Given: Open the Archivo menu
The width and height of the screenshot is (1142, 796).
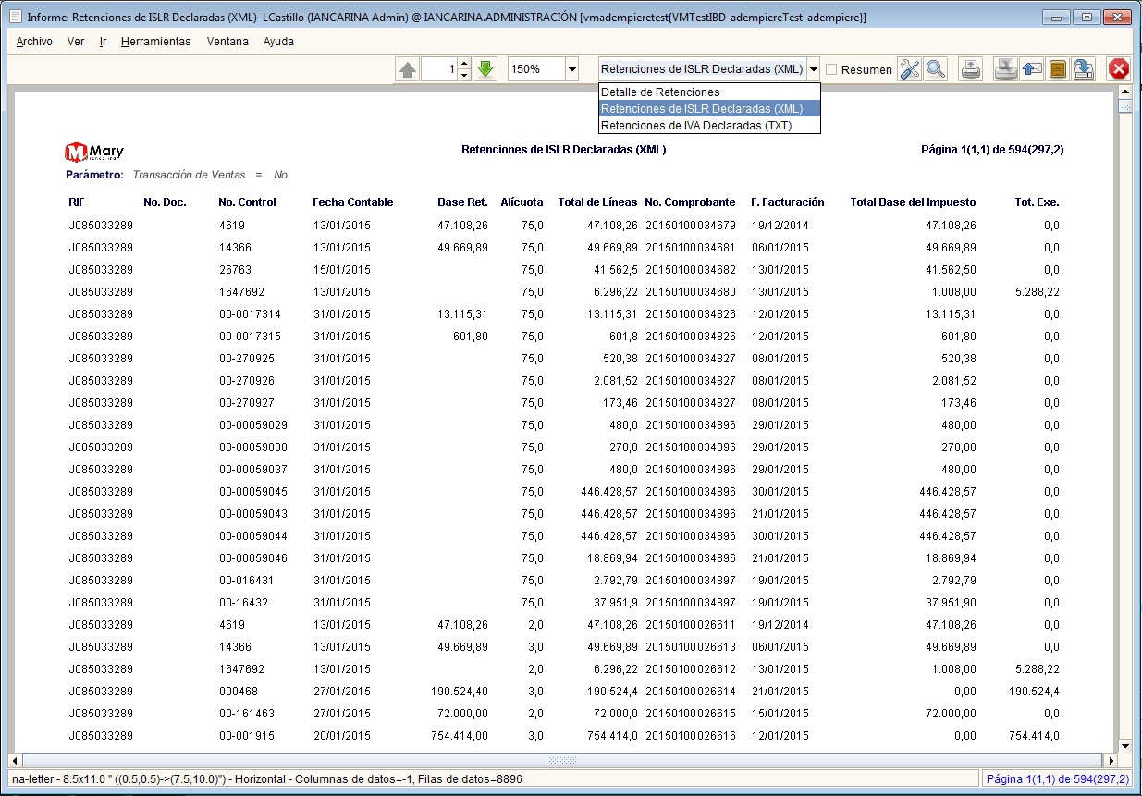Looking at the screenshot, I should tap(34, 42).
